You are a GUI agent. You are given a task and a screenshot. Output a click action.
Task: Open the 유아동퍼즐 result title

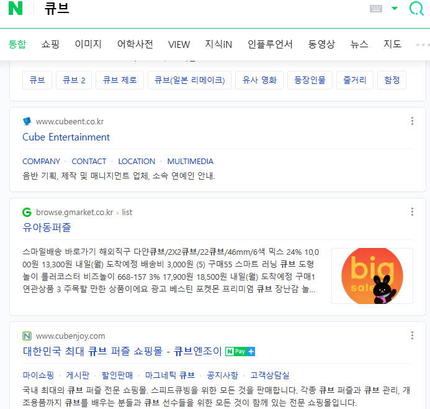point(47,227)
